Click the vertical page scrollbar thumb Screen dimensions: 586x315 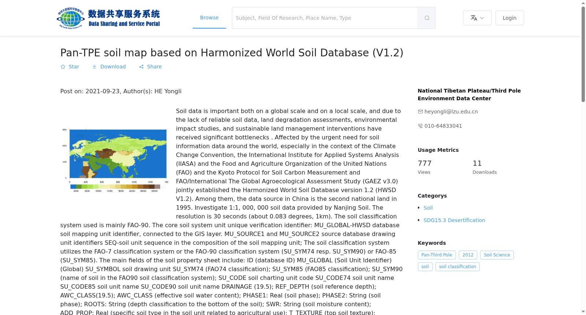click(583, 54)
